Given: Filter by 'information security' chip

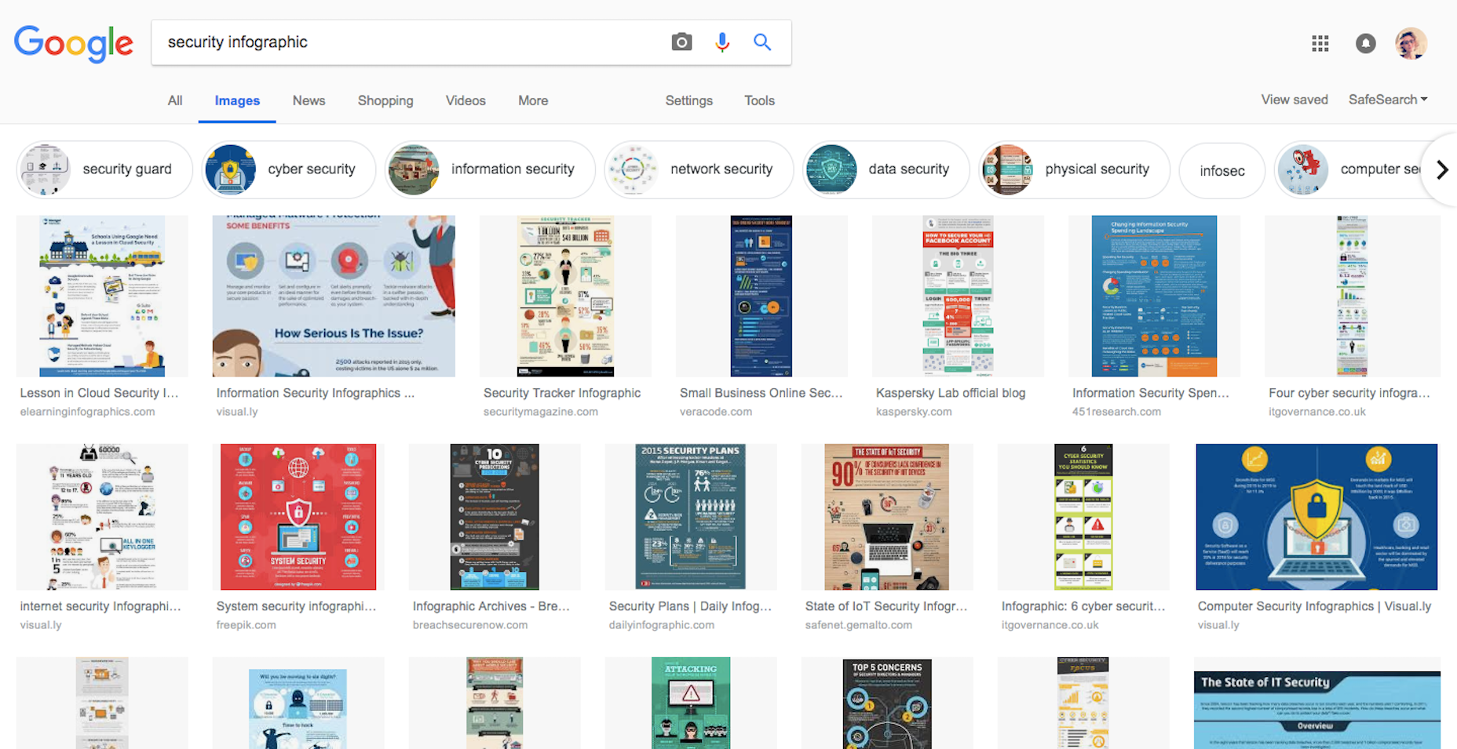Looking at the screenshot, I should point(490,169).
